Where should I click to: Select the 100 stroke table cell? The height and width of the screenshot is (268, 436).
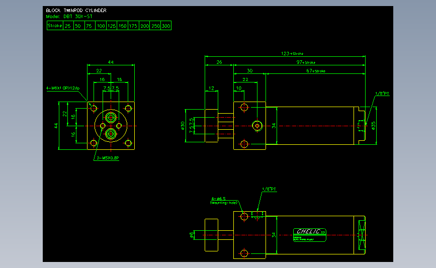click(x=101, y=26)
